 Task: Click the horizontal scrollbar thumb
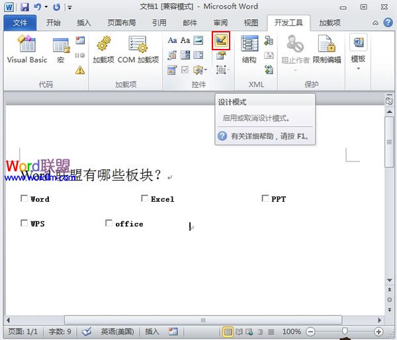tap(203, 320)
